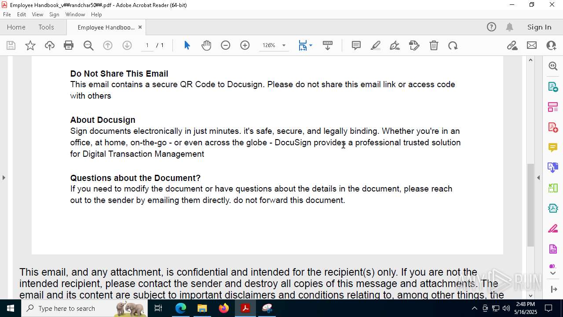
Task: Click the Windows Start button
Action: click(x=11, y=308)
